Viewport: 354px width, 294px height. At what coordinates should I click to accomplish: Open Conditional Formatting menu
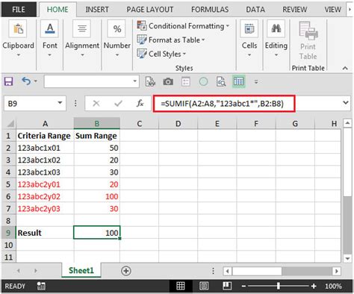(183, 26)
